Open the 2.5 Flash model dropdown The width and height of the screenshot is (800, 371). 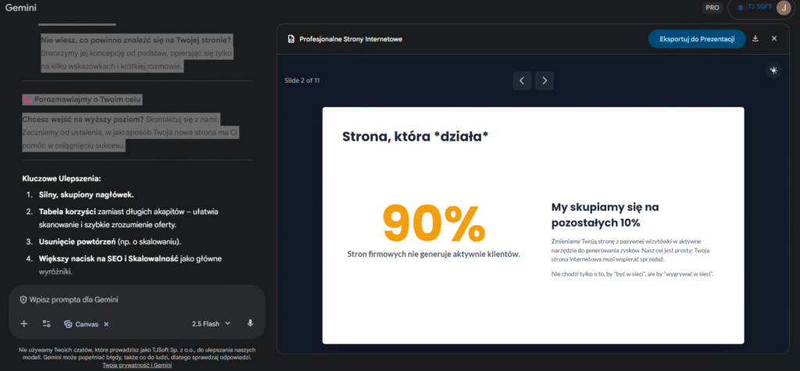[211, 323]
